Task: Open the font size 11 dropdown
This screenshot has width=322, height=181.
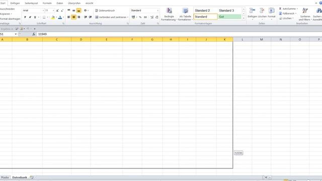Action: [x=53, y=11]
